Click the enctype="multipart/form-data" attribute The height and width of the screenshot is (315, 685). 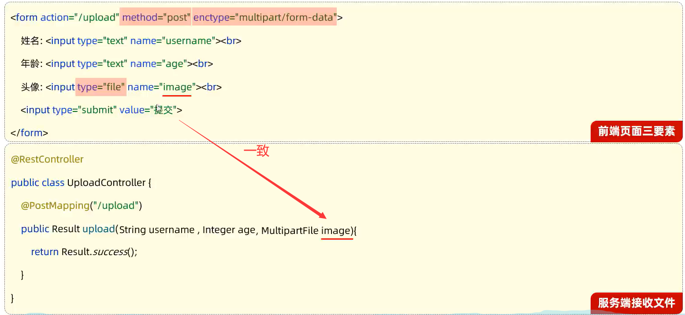coord(265,18)
